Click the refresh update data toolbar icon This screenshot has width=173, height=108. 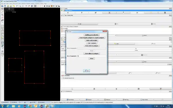pos(32,6)
